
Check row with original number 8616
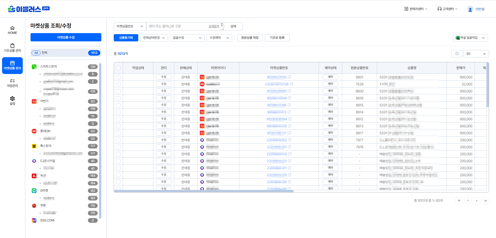pyautogui.click(x=118, y=98)
